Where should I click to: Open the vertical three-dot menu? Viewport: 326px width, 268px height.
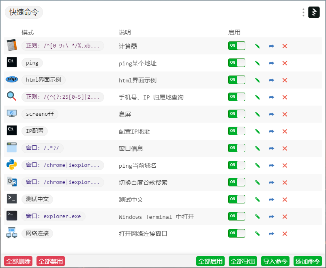coord(303,12)
